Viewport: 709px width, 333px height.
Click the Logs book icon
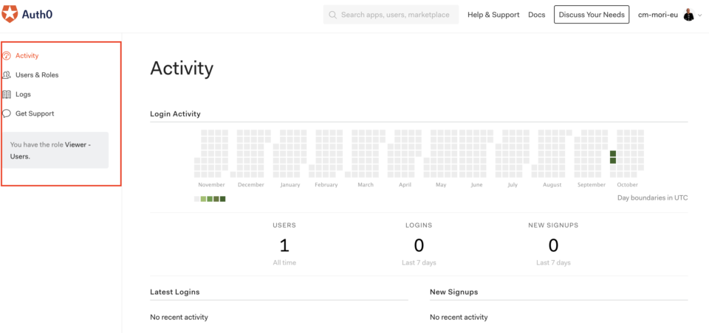click(7, 94)
